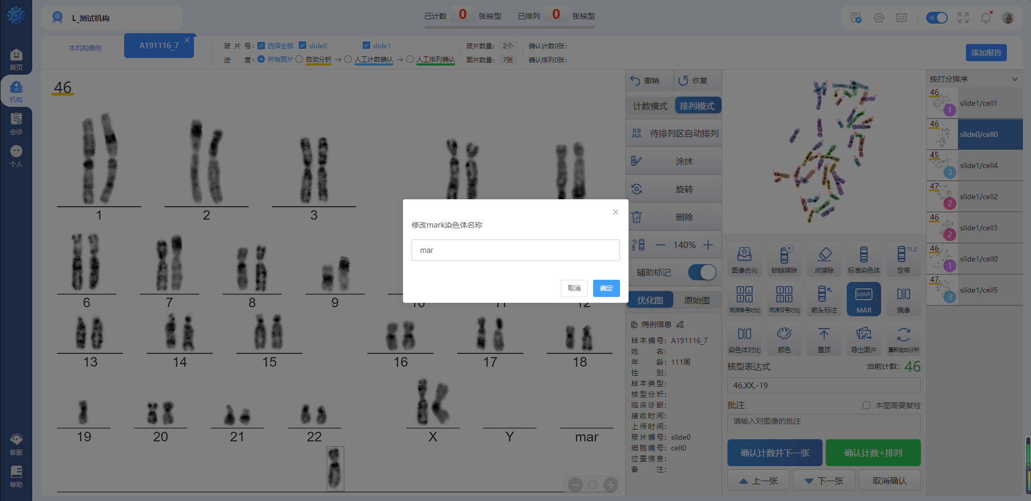This screenshot has width=1031, height=501.
Task: Open the 颜色 color palette tool
Action: 784,339
